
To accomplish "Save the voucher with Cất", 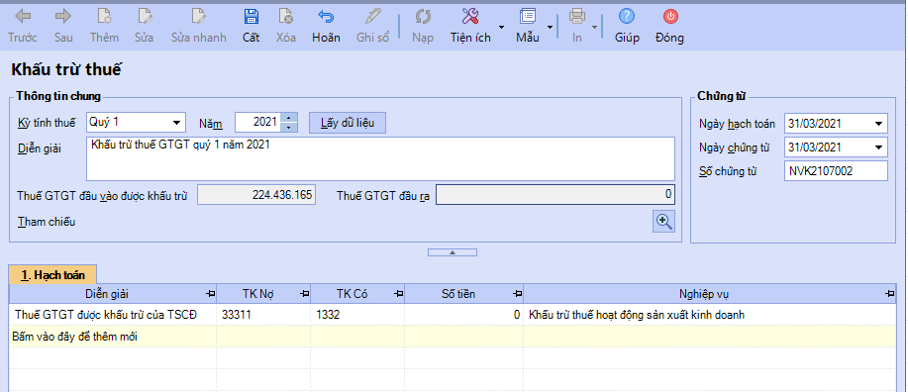I will tap(251, 26).
